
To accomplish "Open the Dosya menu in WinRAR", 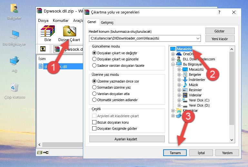I will coord(43,21).
